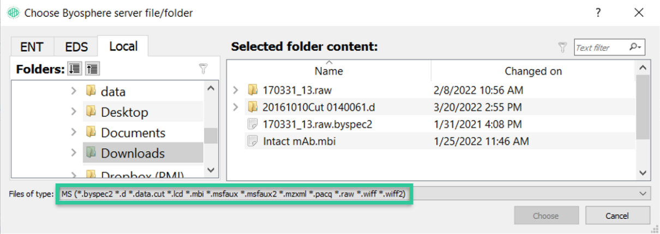Click the funnel icon beside Text filter
This screenshot has height=234, width=660.
(563, 48)
